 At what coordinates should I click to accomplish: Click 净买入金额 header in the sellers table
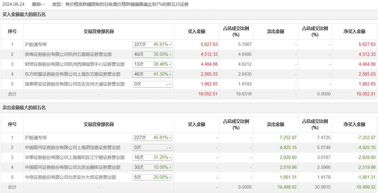(x=354, y=125)
